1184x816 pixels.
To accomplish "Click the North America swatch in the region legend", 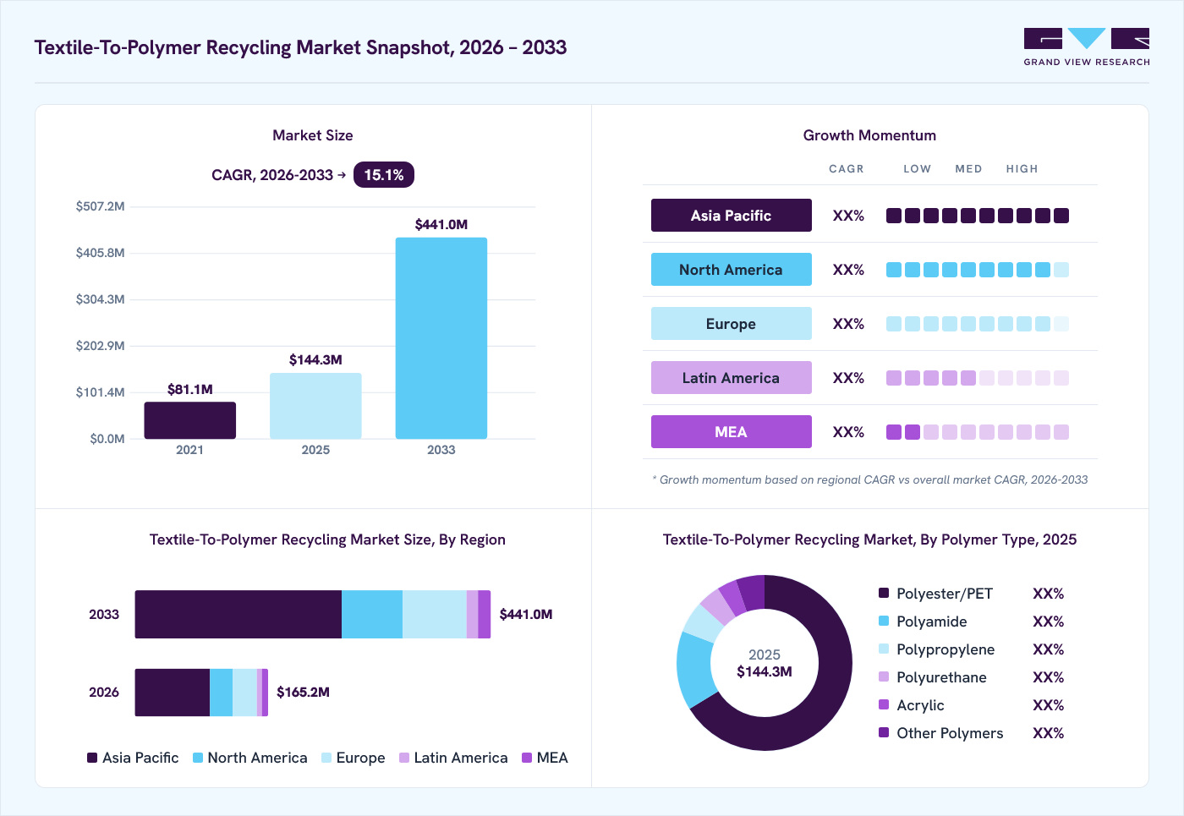I will point(198,758).
